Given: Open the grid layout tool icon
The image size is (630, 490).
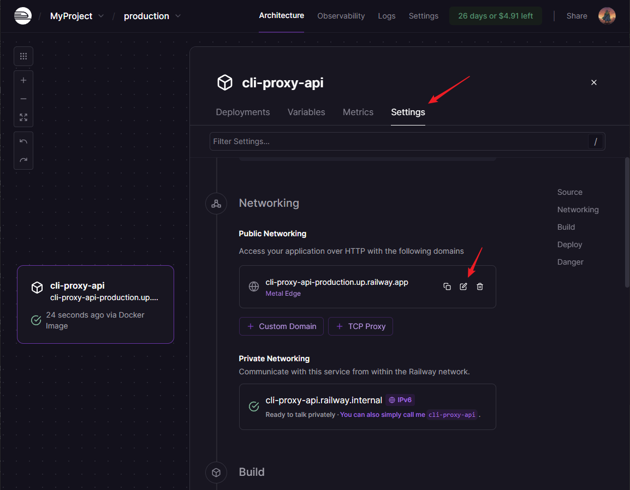Looking at the screenshot, I should pos(23,56).
